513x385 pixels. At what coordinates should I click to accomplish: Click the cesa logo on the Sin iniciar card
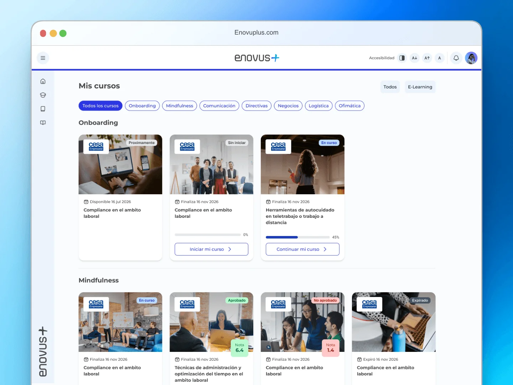click(187, 147)
